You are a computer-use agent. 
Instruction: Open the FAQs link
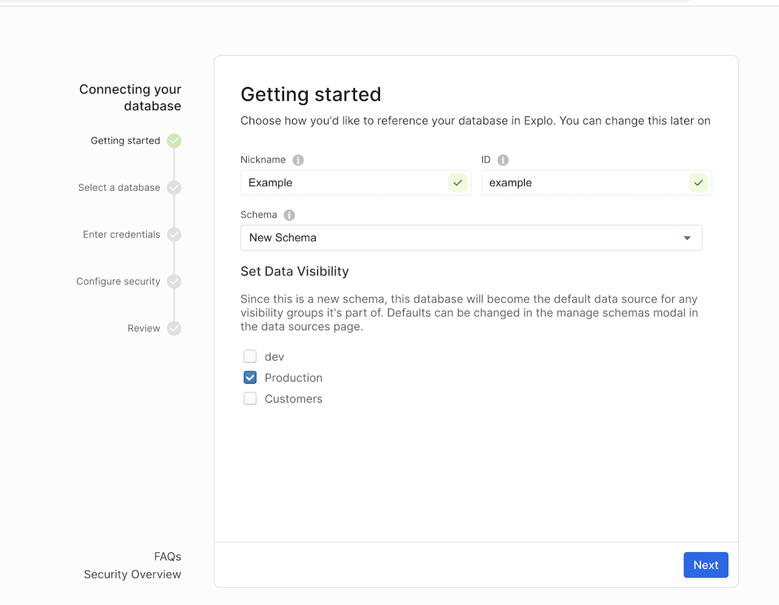(x=167, y=556)
